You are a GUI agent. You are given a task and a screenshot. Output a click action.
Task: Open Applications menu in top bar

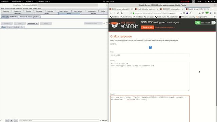(17, 1)
